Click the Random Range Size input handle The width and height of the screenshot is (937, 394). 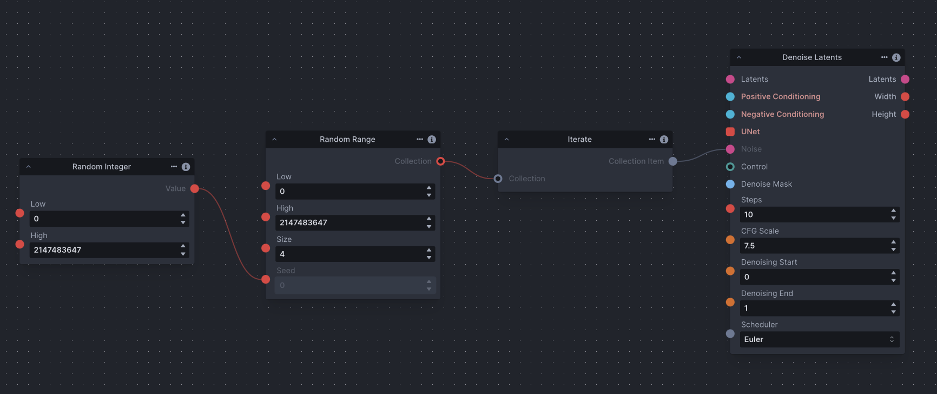click(266, 248)
